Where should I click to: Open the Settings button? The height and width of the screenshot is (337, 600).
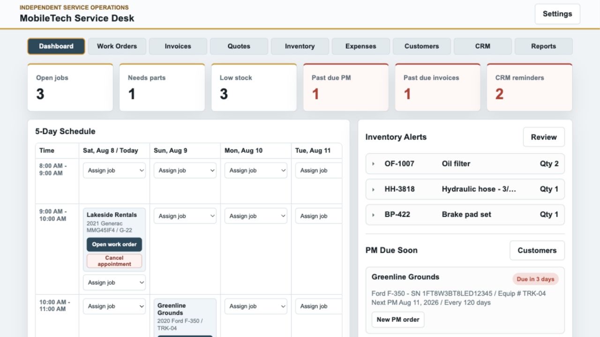tap(557, 14)
